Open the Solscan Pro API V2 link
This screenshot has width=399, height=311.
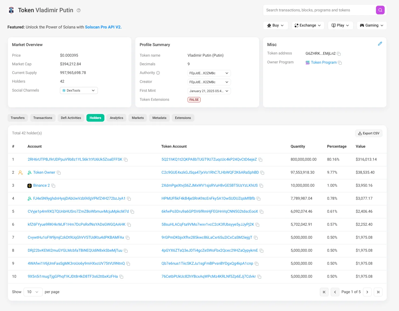coord(103,27)
